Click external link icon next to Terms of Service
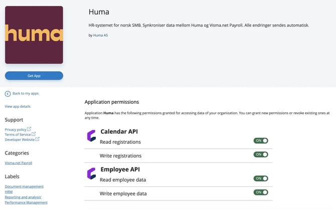Viewport: 336px width, 210px height. (34, 134)
